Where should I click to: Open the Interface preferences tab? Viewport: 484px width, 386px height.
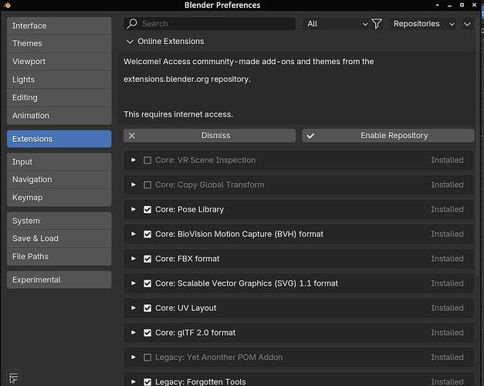point(59,26)
